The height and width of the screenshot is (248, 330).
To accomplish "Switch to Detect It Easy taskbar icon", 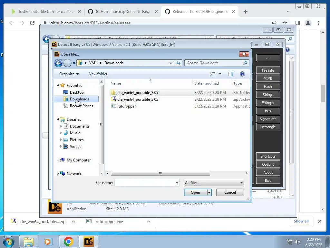I will (88, 242).
